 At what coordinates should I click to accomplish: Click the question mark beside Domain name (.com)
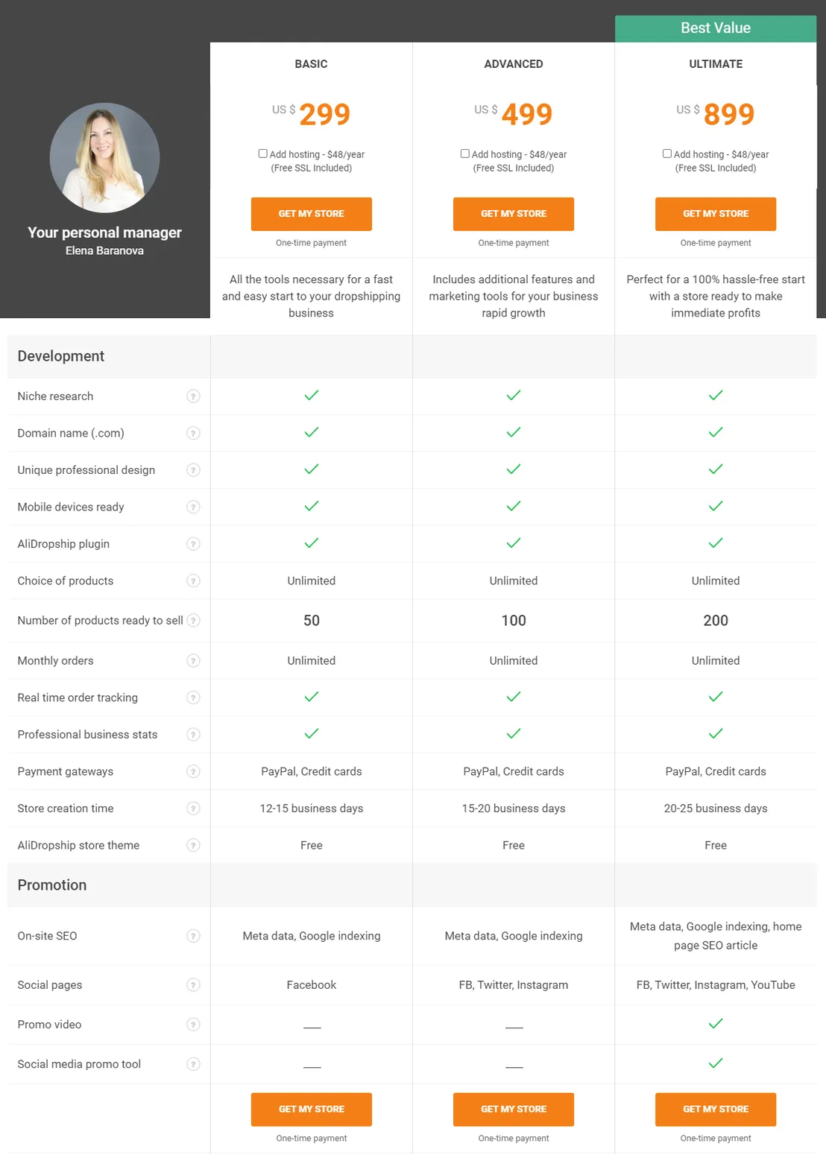click(x=193, y=433)
